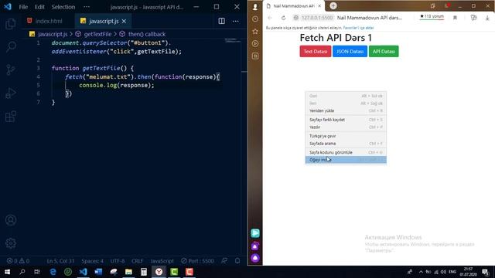Open Source Control view in VS Code
The width and height of the screenshot is (495, 278).
point(10,69)
